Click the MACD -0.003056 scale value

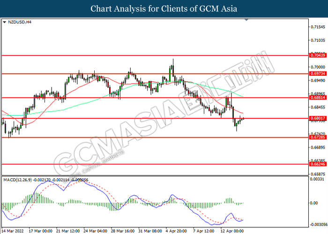point(319,225)
